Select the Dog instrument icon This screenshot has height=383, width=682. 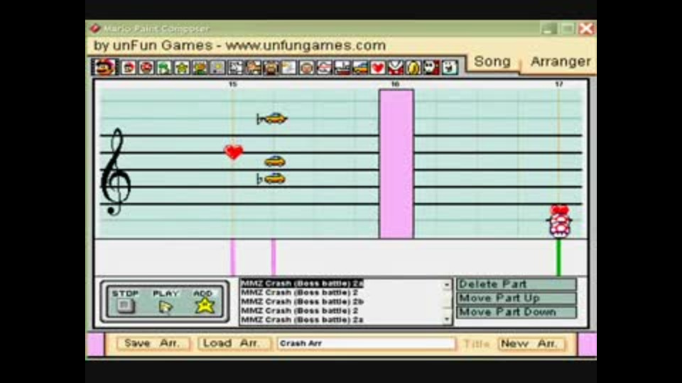pos(235,68)
